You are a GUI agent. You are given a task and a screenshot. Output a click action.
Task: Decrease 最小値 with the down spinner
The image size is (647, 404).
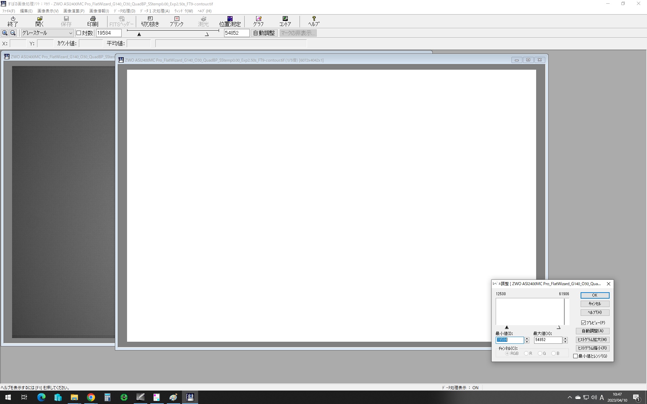click(527, 342)
